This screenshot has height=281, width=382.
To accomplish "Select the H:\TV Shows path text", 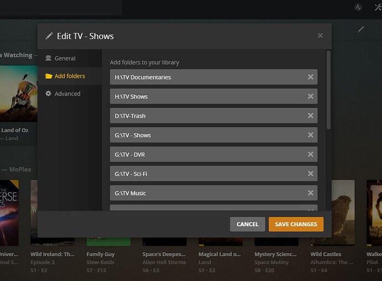I will pos(131,96).
